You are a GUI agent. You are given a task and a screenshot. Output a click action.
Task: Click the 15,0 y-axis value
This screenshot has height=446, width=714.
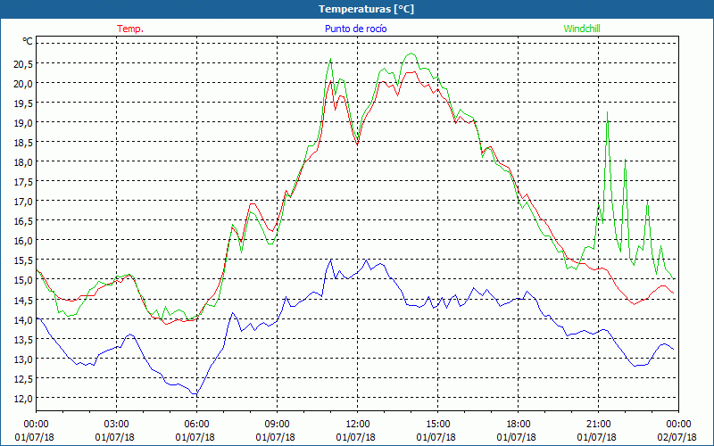point(23,280)
